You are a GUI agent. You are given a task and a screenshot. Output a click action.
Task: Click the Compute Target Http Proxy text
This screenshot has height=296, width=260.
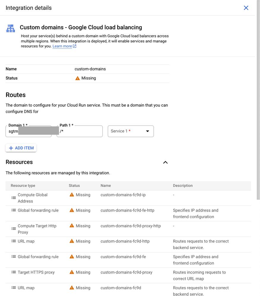pyautogui.click(x=37, y=229)
